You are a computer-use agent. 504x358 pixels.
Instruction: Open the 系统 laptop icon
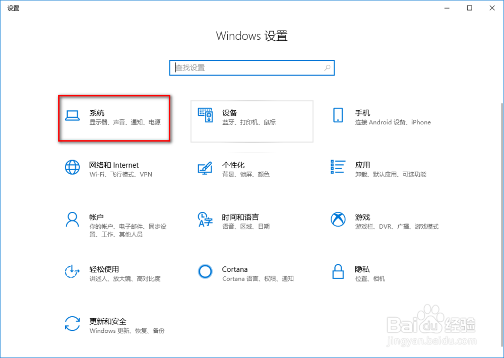73,116
